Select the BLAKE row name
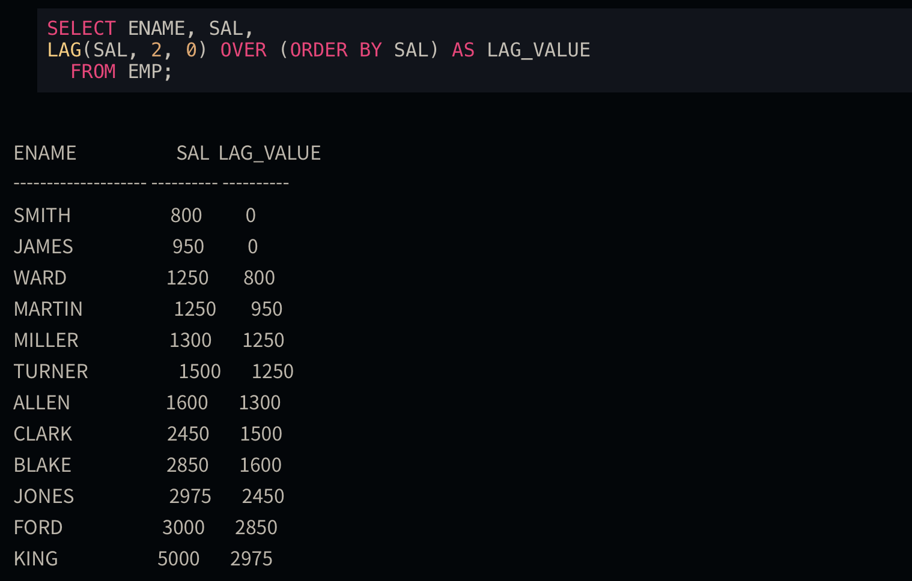Screen dimensions: 912x581 click(43, 465)
